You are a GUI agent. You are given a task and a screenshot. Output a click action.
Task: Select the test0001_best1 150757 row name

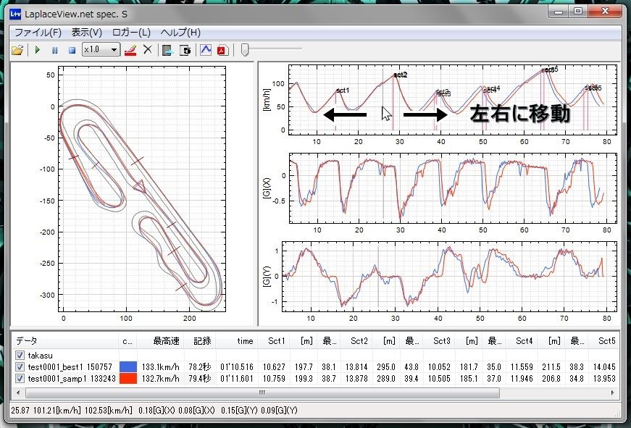[72, 367]
